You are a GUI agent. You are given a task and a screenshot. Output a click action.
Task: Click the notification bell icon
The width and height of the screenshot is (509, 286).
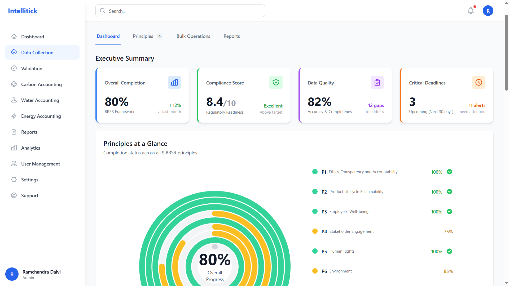point(471,11)
